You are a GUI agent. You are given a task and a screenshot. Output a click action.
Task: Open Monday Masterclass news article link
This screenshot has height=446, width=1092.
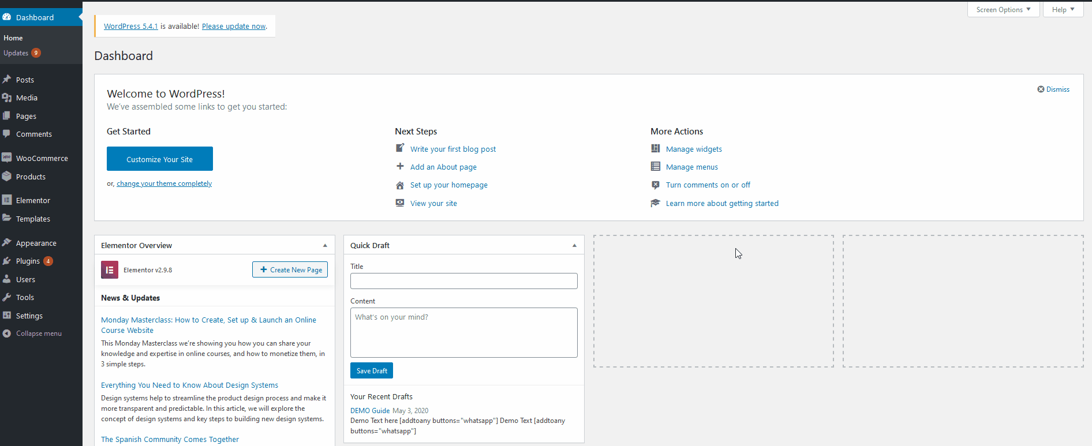tap(208, 325)
